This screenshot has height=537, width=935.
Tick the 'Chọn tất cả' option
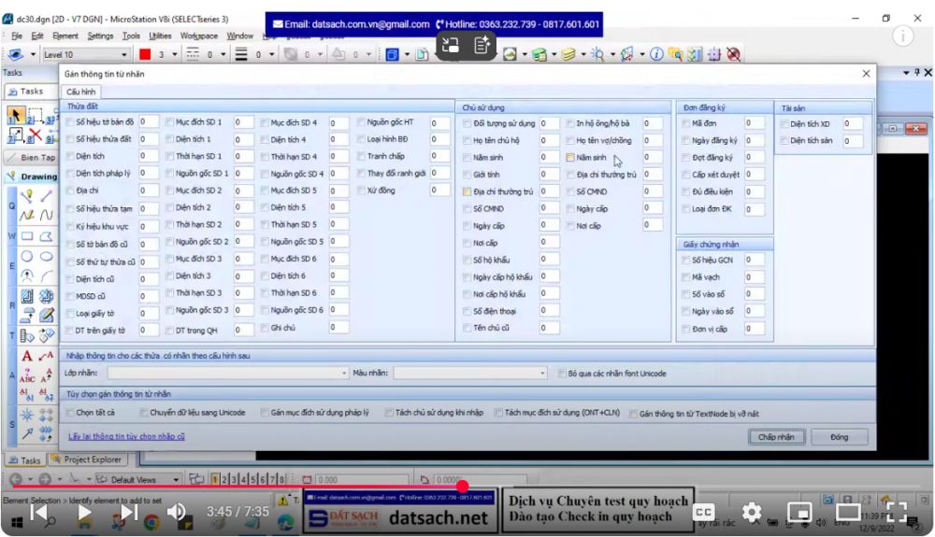(70, 412)
